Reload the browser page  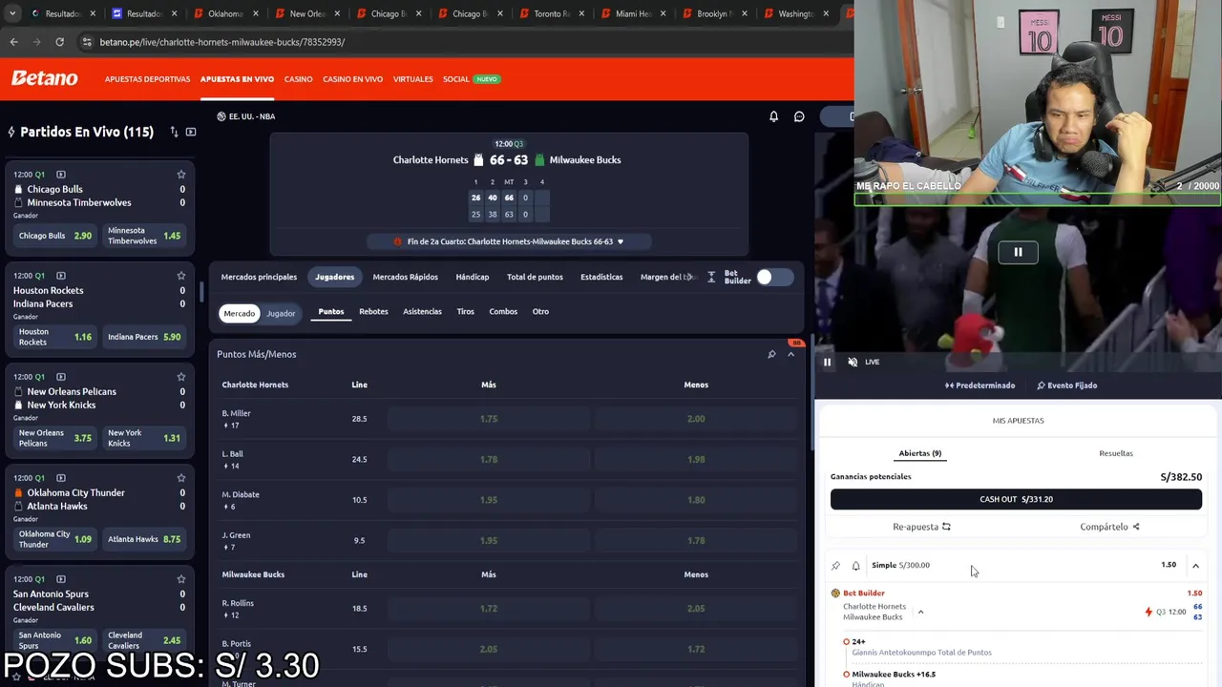(59, 42)
